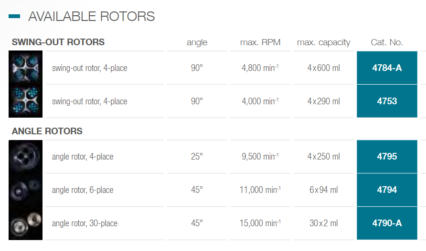This screenshot has height=251, width=426.
Task: Click the 6-place angle rotor thumbnail image
Action: (x=26, y=190)
